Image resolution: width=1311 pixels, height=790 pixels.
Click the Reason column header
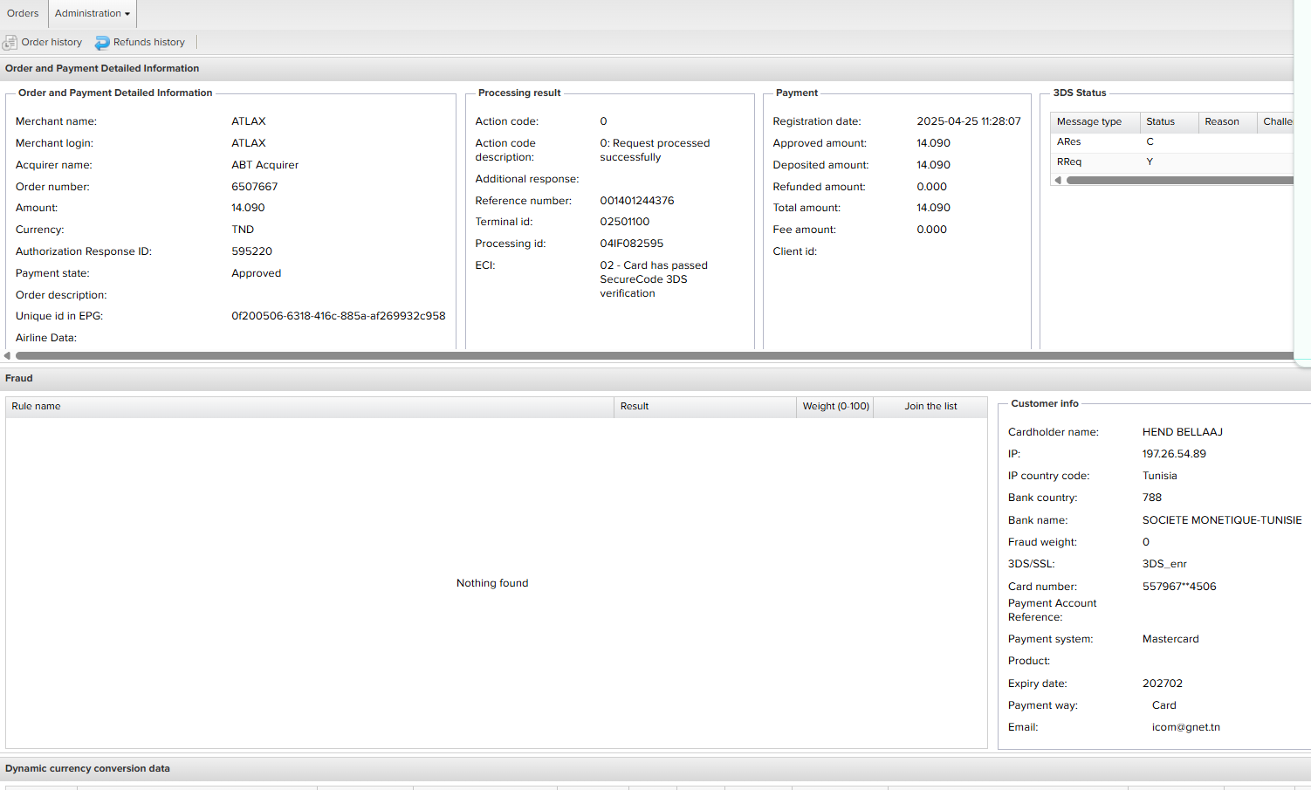(x=1222, y=121)
